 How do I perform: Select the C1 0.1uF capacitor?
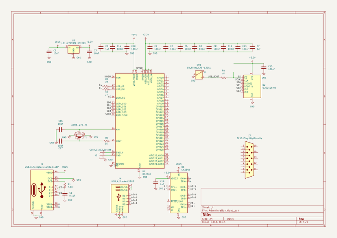pos(65,194)
